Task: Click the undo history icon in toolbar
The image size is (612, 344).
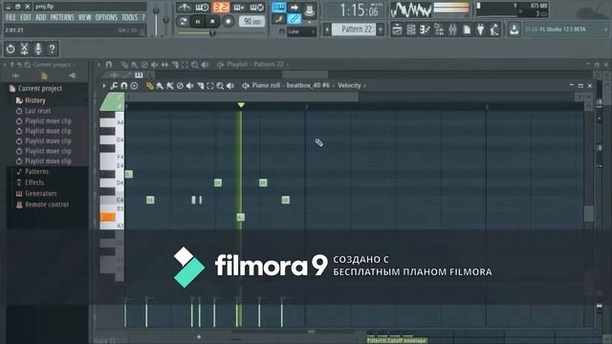Action: pos(11,49)
